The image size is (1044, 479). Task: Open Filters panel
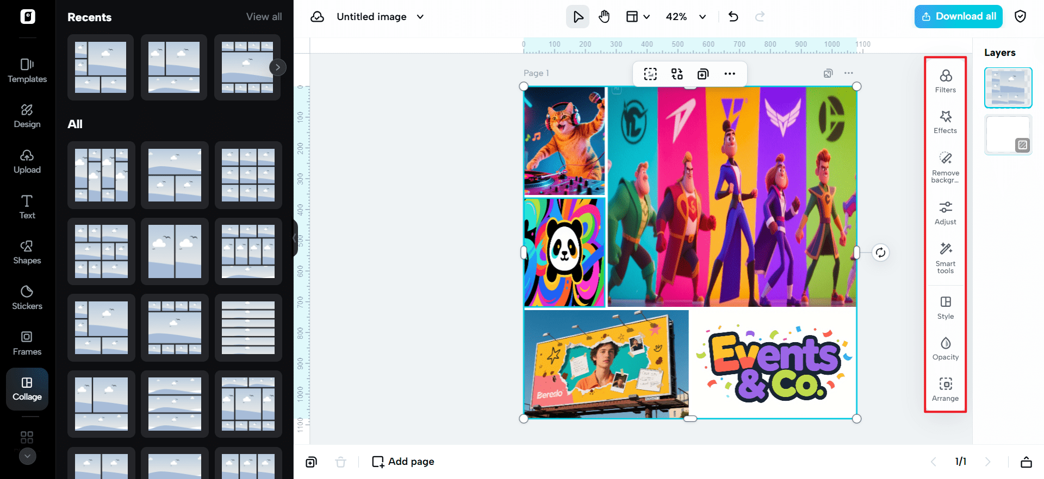tap(946, 81)
